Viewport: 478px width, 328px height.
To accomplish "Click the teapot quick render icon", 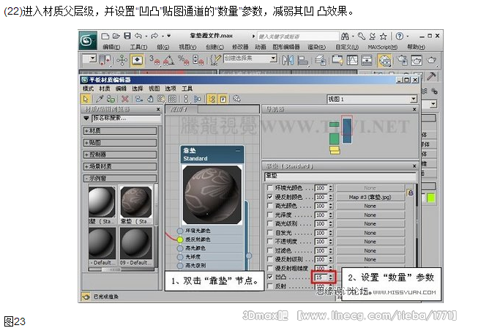I will click(431, 60).
